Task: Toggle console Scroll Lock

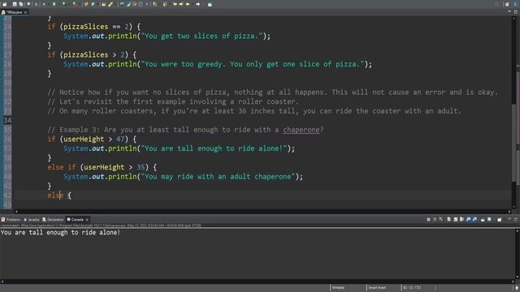Action: (455, 219)
